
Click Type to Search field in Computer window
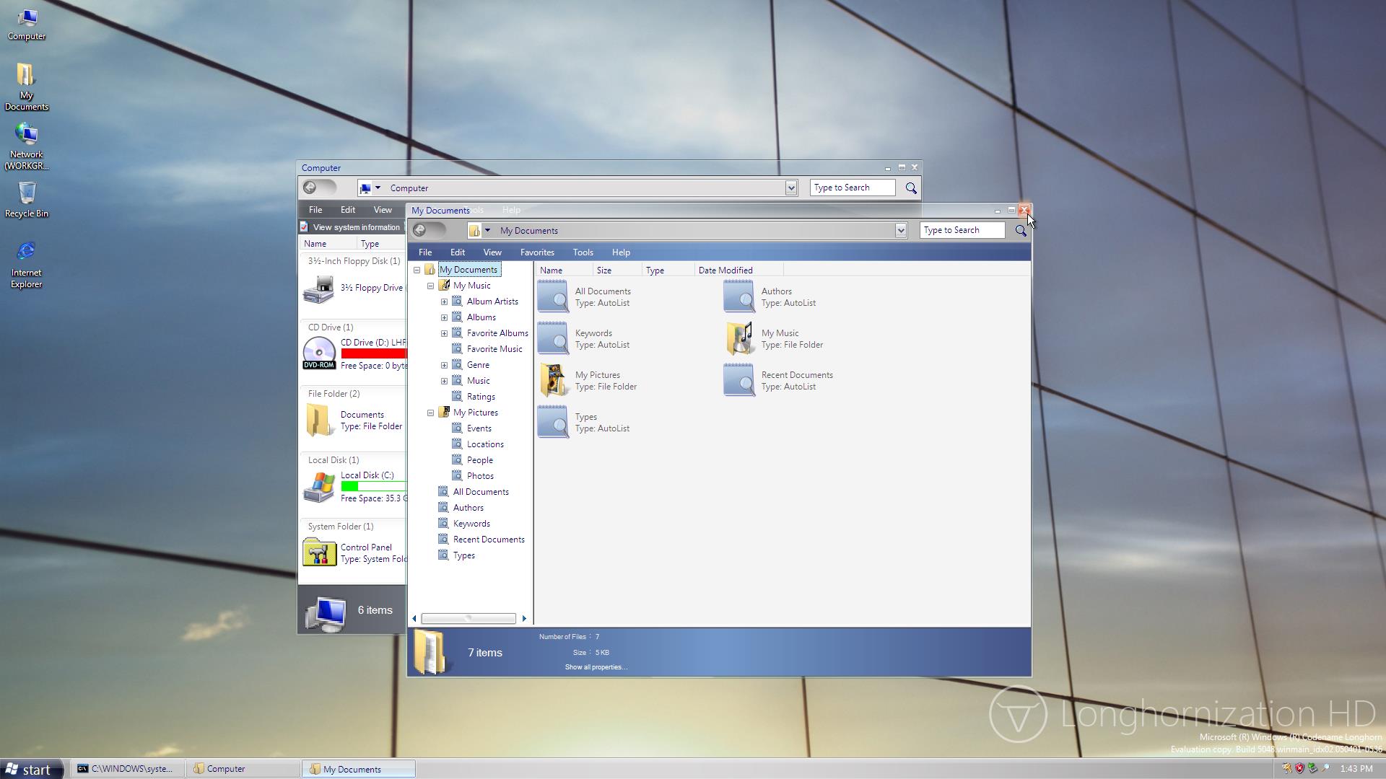[852, 188]
